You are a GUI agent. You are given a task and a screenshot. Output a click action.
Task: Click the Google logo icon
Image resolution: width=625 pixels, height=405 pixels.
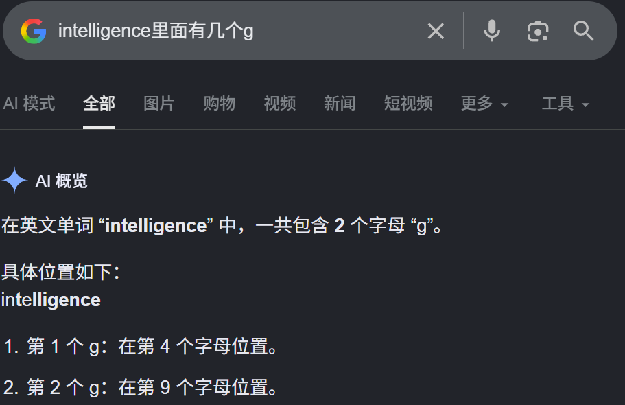pos(34,31)
